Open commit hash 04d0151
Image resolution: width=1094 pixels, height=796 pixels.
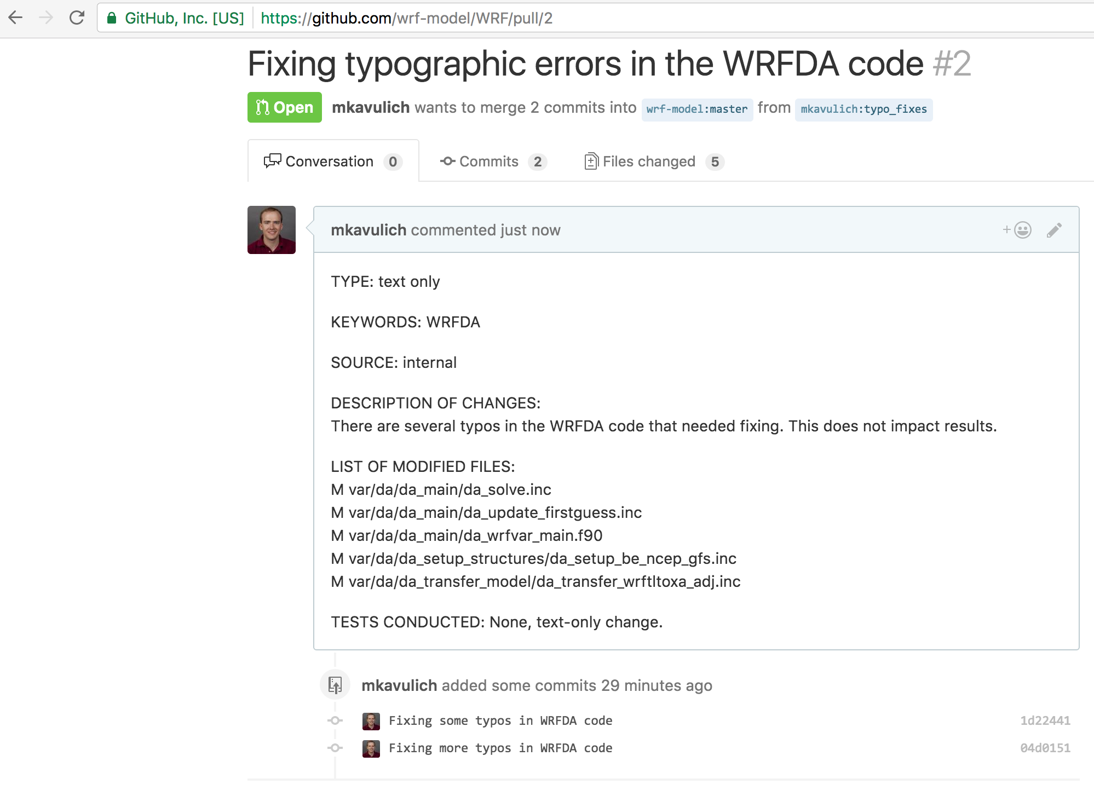click(x=1045, y=748)
